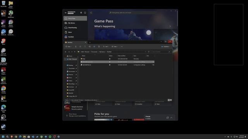
Task: Click the Copy icon in File Explorer toolbar
Action: 80,47
